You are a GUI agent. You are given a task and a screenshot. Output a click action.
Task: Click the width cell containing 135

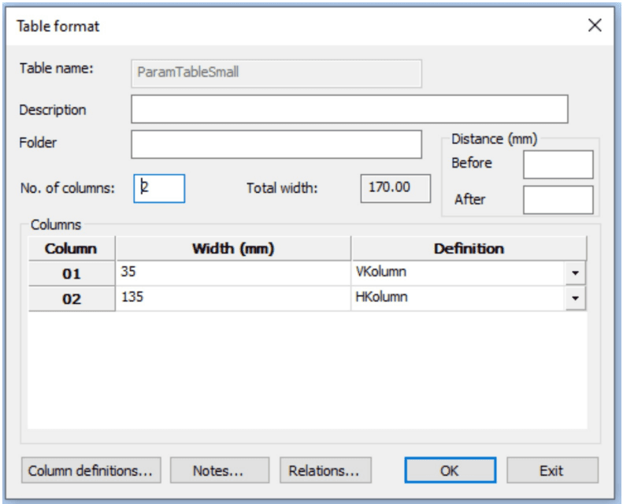point(233,298)
